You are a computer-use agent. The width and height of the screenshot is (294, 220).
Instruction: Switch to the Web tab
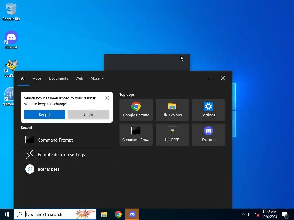tap(79, 78)
